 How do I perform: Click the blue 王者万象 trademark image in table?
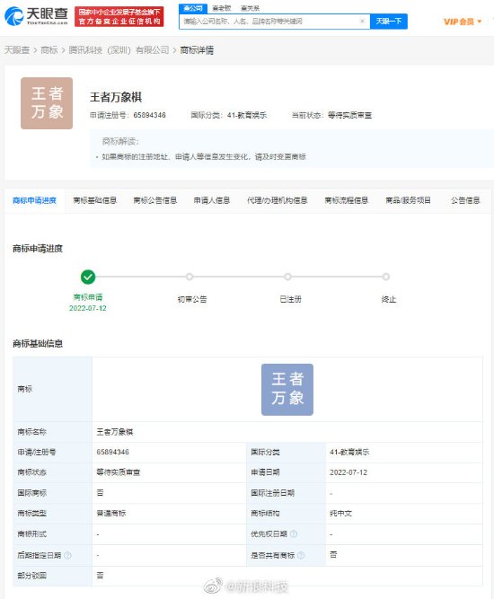click(287, 390)
